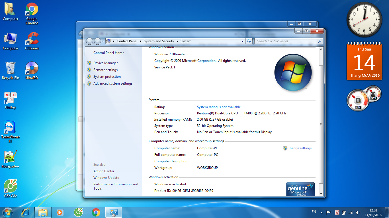
Task: Click the WORKGROUP value
Action: [207, 168]
